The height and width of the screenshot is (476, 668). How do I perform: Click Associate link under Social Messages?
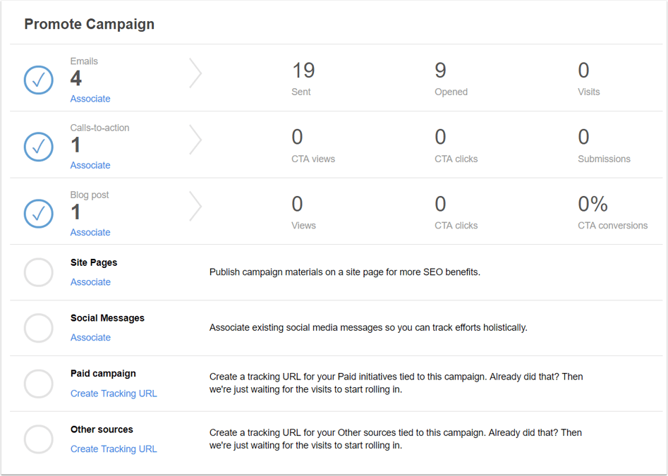(90, 338)
